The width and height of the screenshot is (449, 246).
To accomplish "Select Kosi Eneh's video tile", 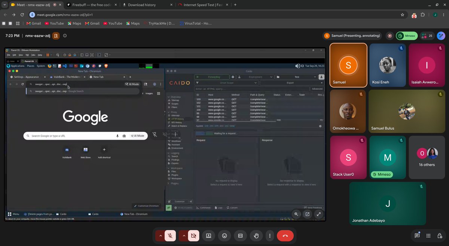I will (x=387, y=65).
